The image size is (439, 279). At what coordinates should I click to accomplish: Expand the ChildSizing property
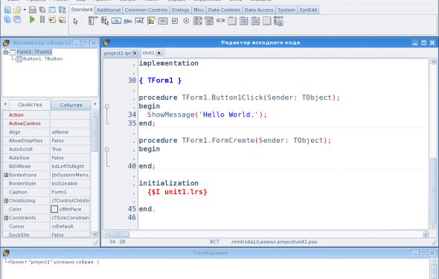coord(6,201)
